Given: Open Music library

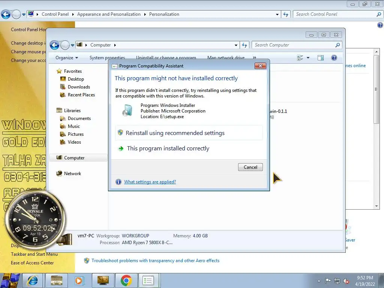Looking at the screenshot, I should coord(74,126).
